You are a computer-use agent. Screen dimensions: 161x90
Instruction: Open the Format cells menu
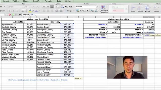coord(148,9)
